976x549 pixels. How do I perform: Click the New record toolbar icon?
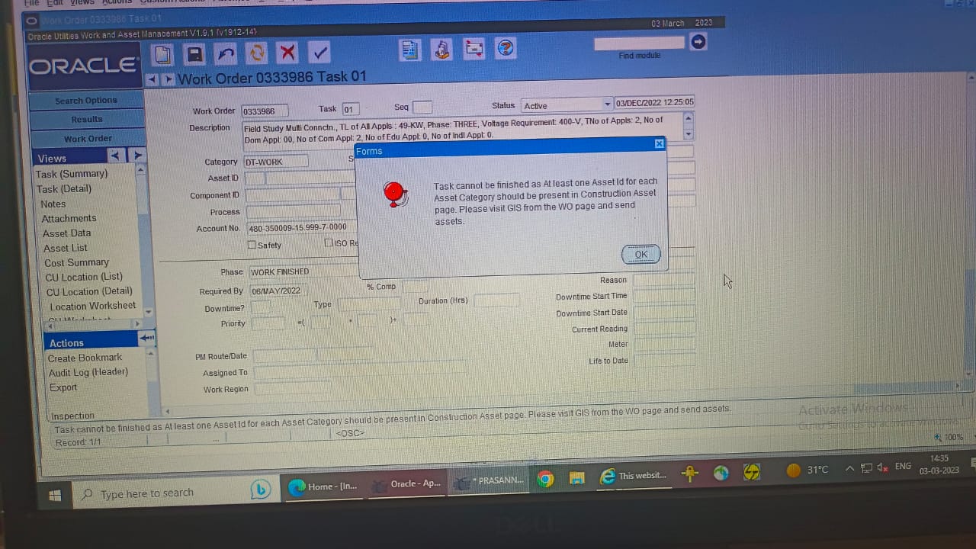click(163, 54)
